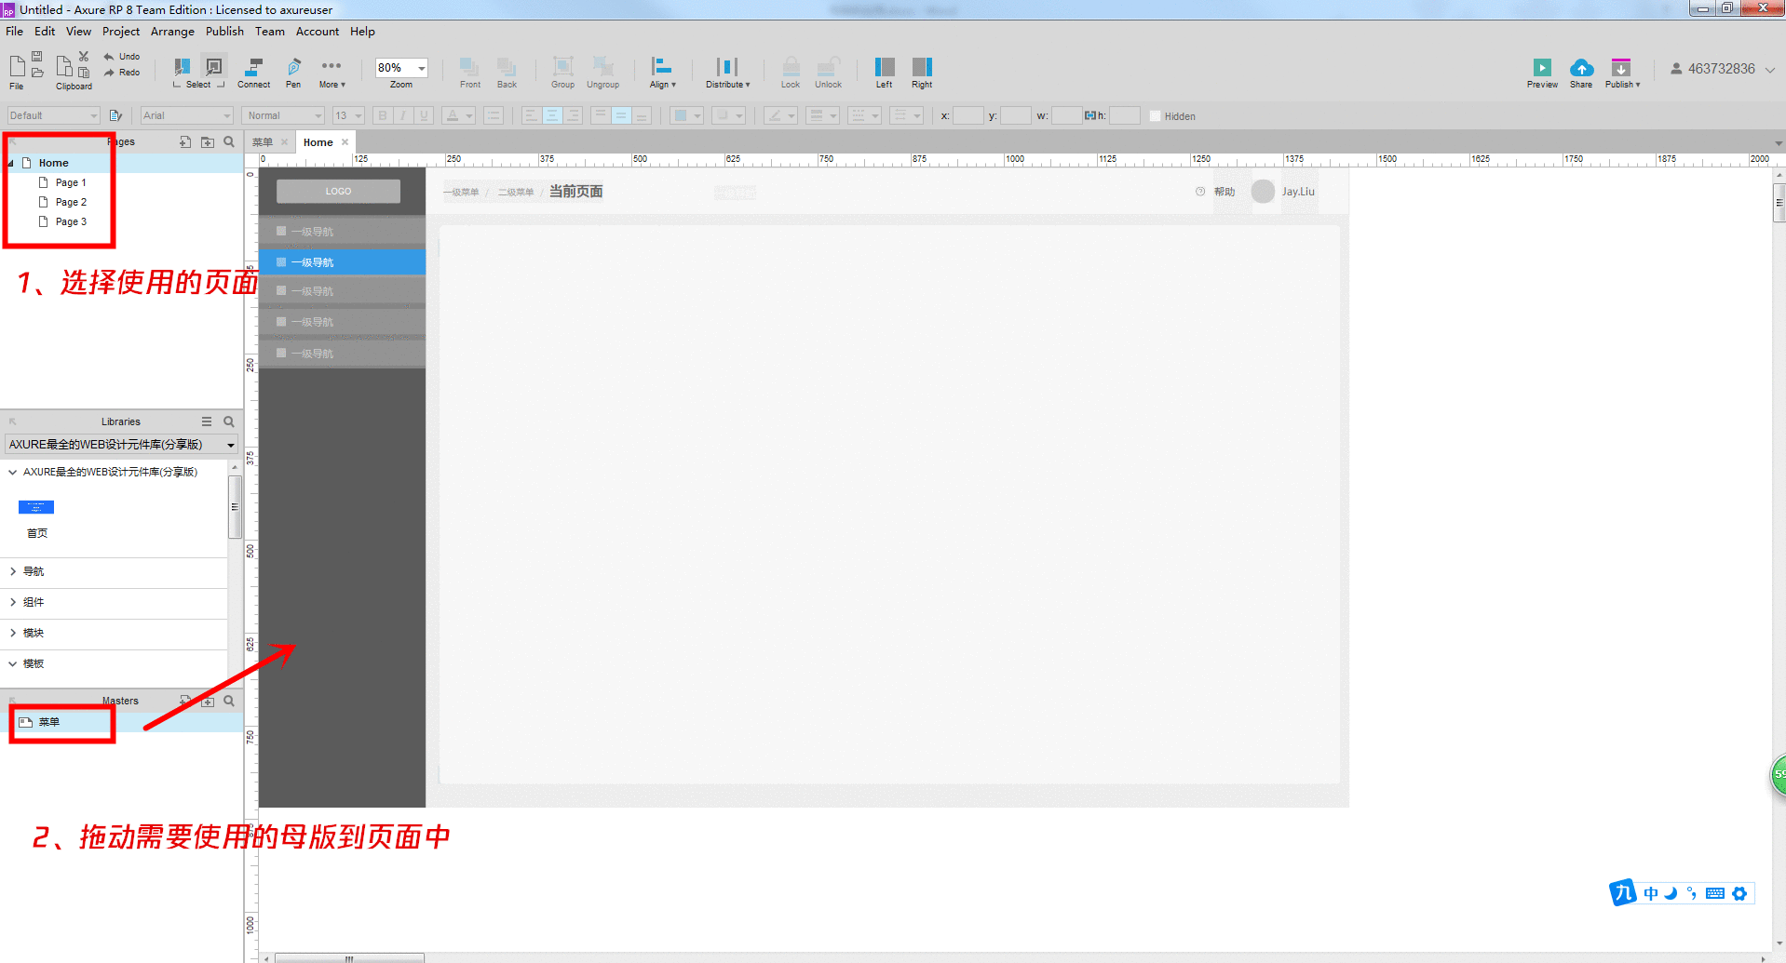Screen dimensions: 1786x963
Task: Click Add Folder icon in Pages panel
Action: (208, 142)
